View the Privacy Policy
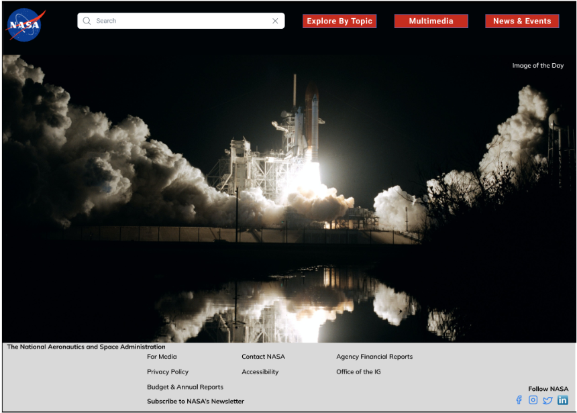 click(x=167, y=371)
